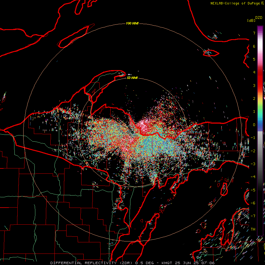265x265 pixels.
Task: Click the 50 NMI range ring label
Action: pos(132,78)
